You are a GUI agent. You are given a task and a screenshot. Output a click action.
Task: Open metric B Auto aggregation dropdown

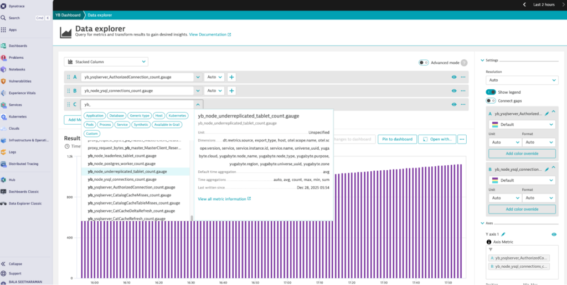pyautogui.click(x=214, y=91)
